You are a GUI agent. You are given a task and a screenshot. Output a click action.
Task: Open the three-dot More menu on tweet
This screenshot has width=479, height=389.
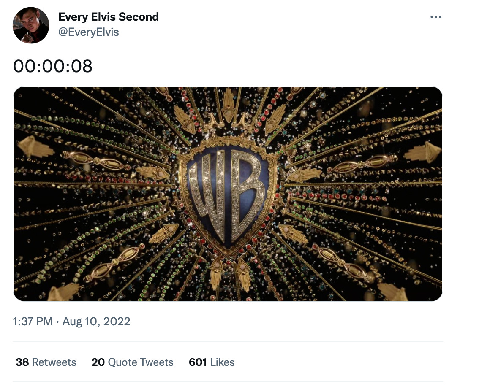click(435, 17)
